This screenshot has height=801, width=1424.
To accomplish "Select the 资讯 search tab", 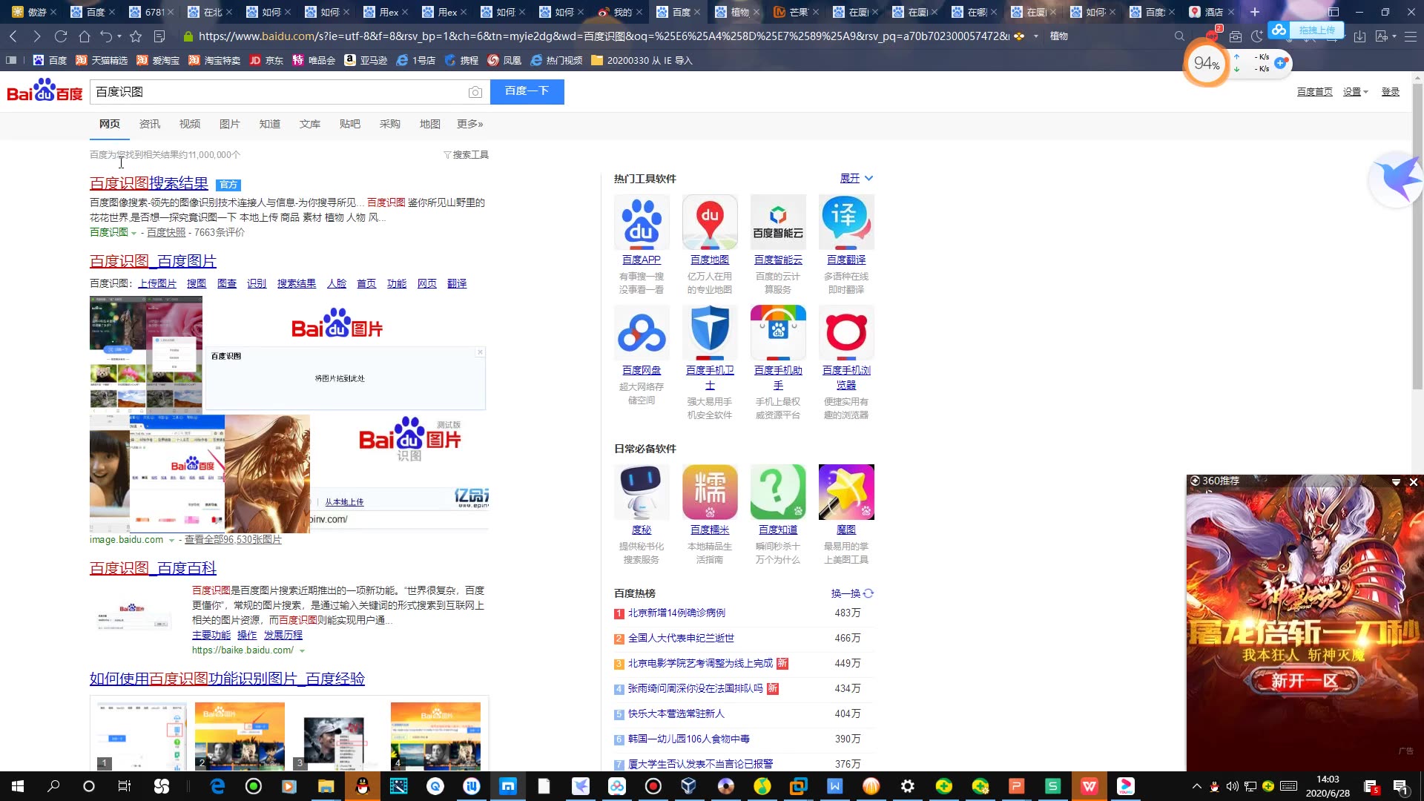I will [x=150, y=124].
